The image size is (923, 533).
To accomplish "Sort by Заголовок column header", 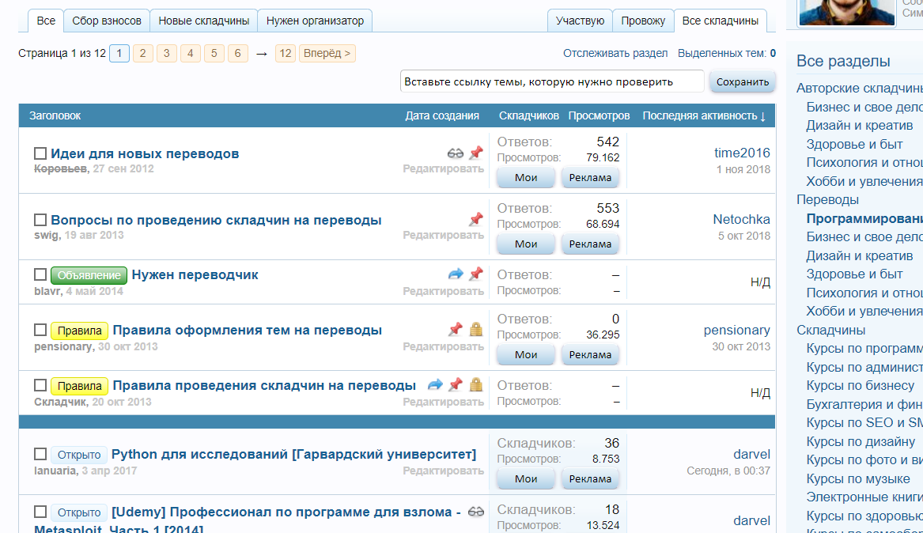I will click(x=55, y=116).
